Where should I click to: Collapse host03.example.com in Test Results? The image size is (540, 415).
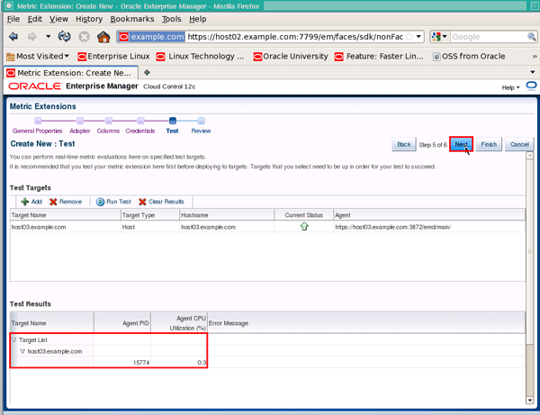tap(22, 351)
